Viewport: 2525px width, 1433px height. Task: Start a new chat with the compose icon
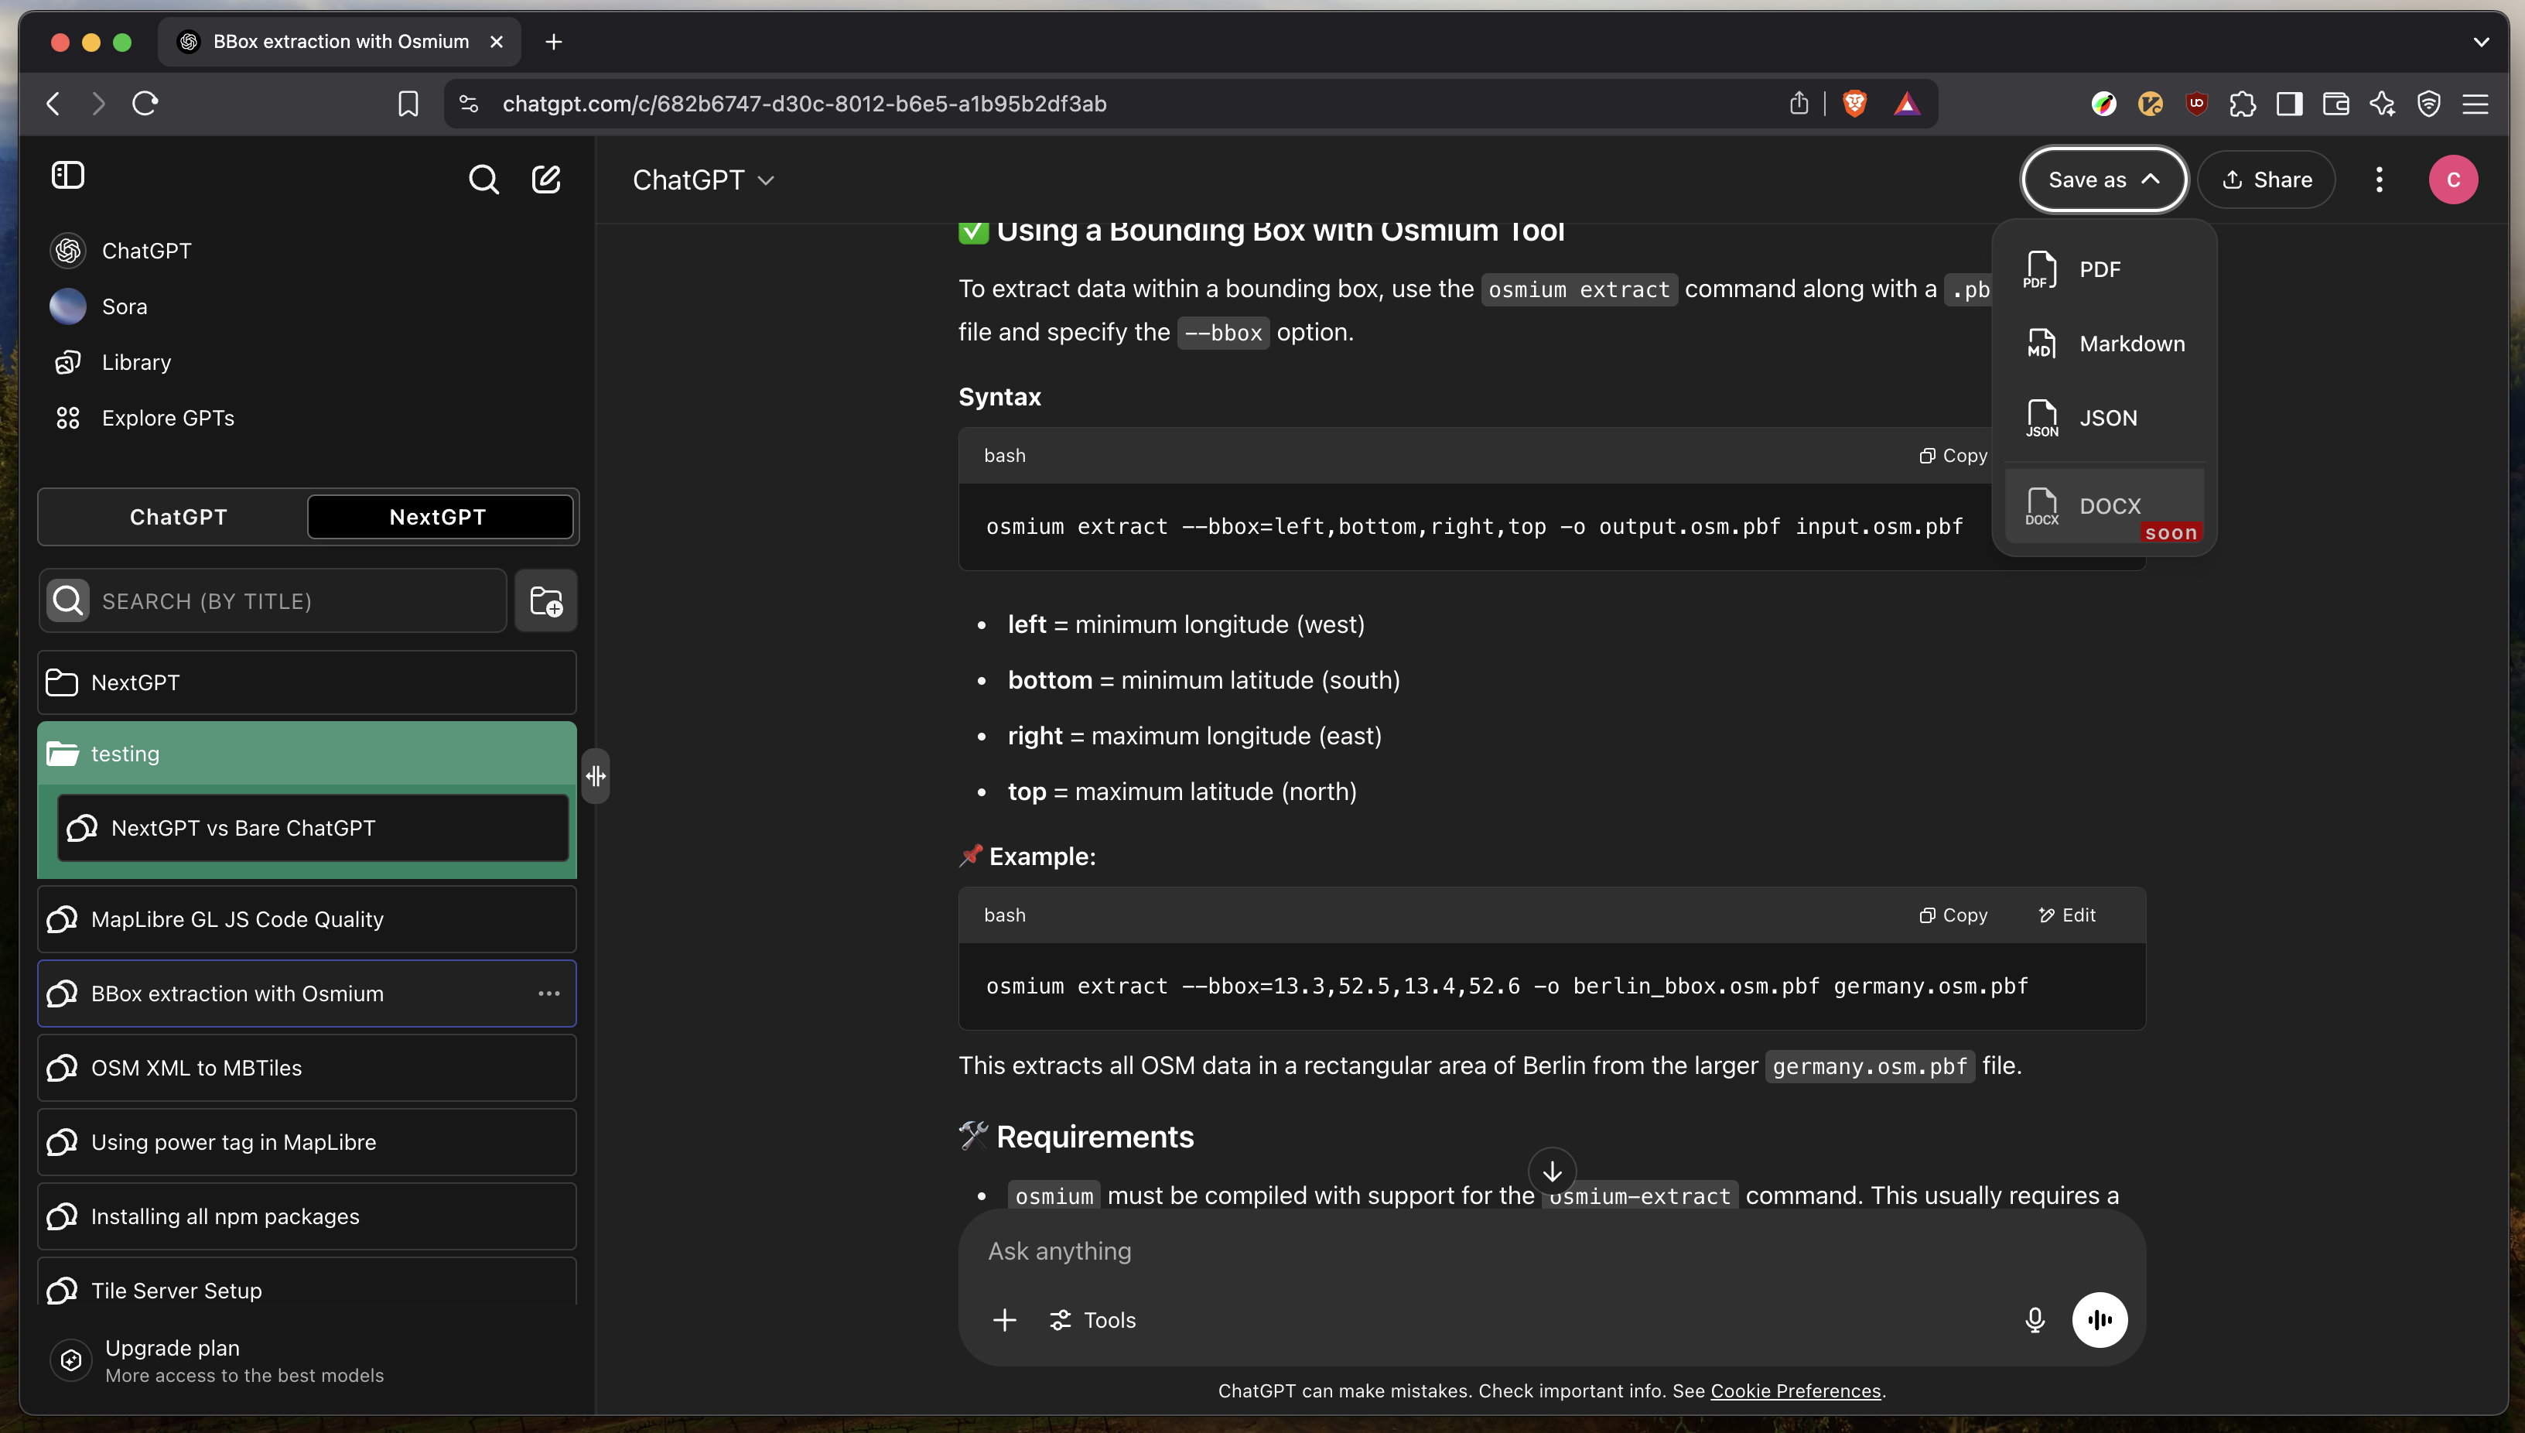pos(546,180)
